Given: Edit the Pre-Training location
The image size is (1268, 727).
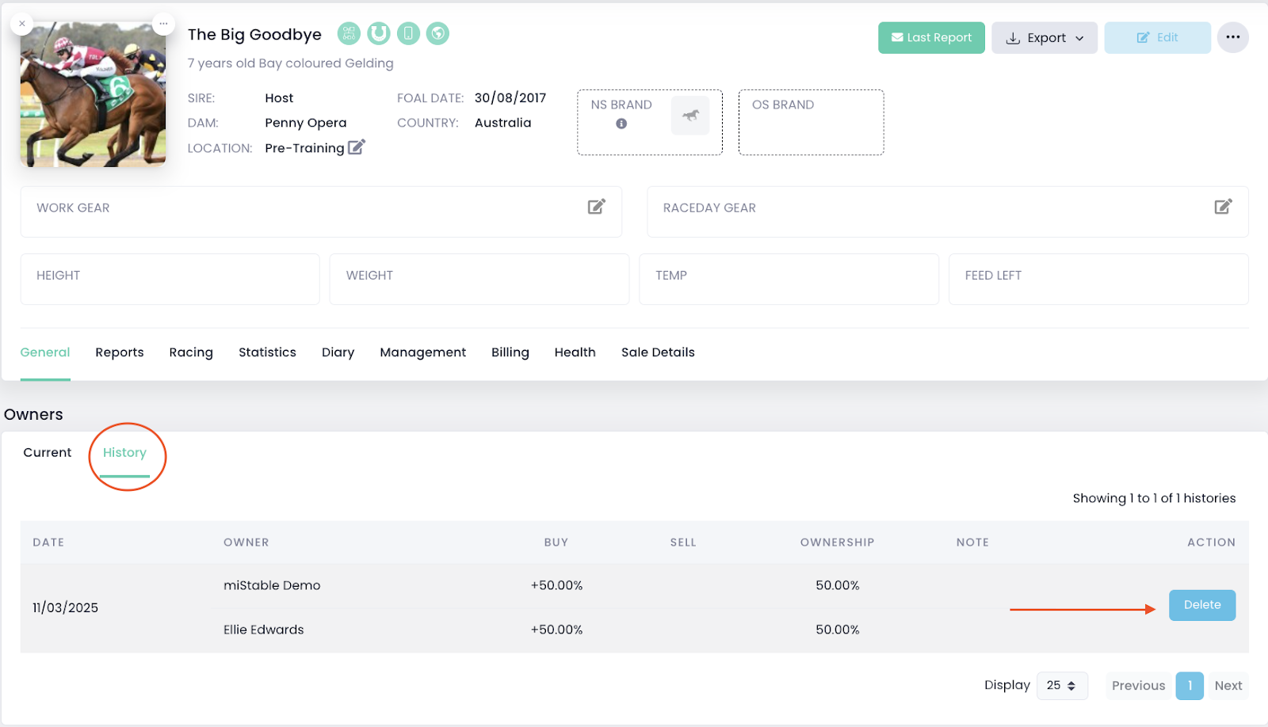Looking at the screenshot, I should 357,147.
